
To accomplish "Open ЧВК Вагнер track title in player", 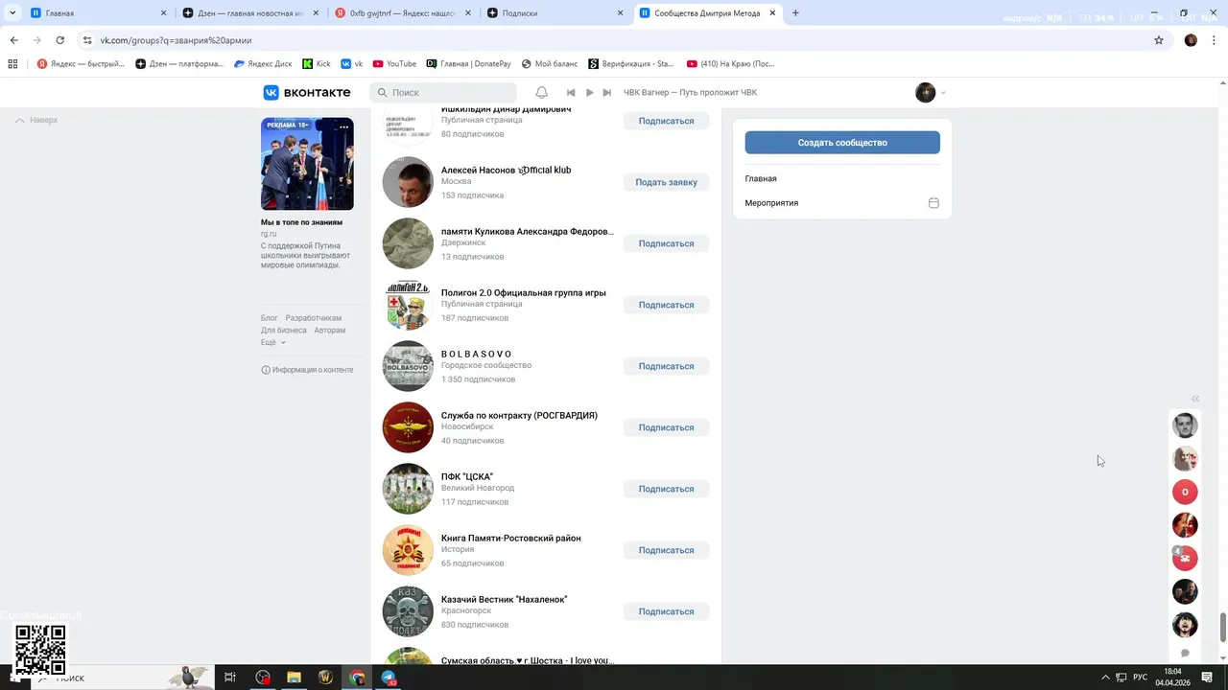I will (x=690, y=93).
